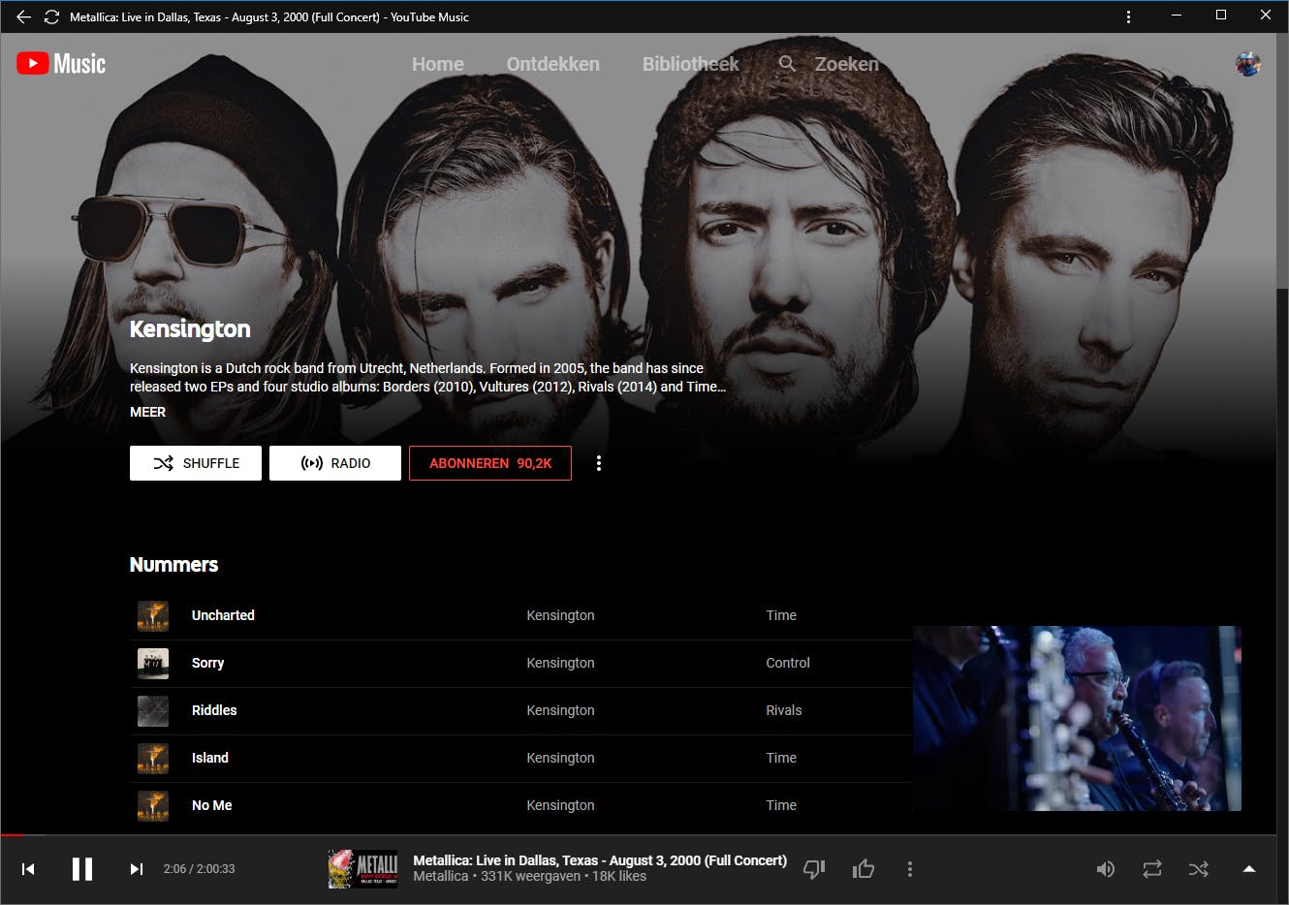This screenshot has height=905, width=1289.
Task: Open the Metallica artist link in player bar
Action: [441, 877]
